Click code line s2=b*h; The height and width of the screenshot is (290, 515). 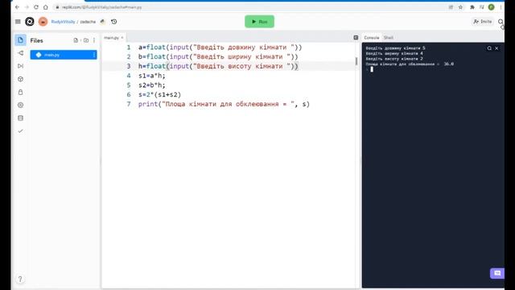[x=152, y=85]
